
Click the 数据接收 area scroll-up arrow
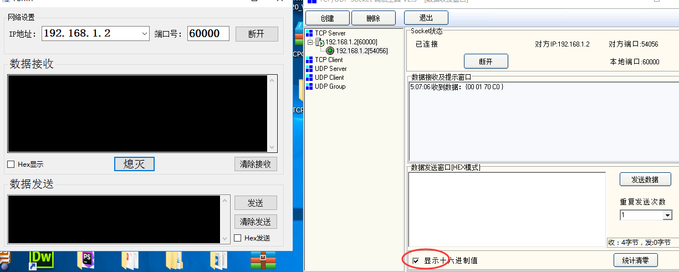272,80
